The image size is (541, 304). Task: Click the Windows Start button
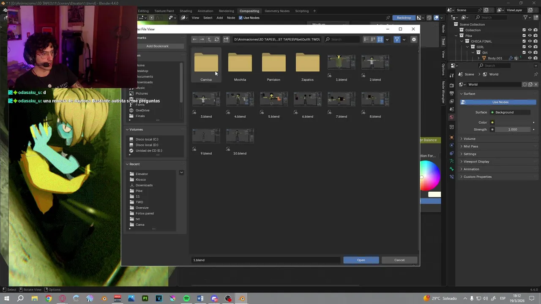click(x=7, y=299)
